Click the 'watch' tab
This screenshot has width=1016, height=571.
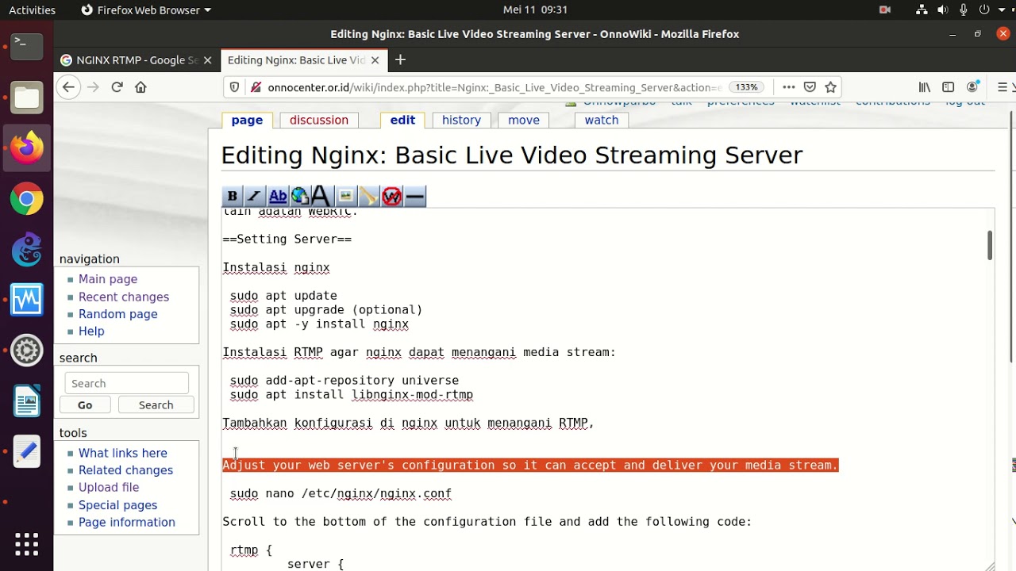(602, 120)
